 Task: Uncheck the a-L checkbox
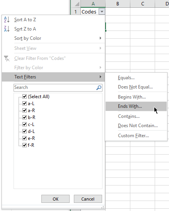tap(24, 104)
